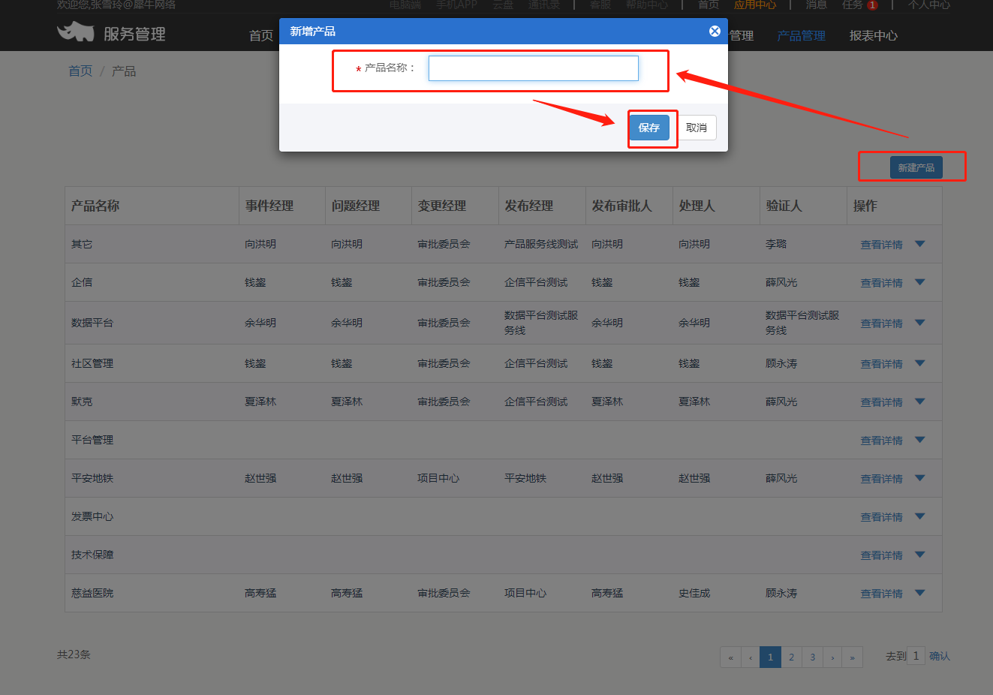Viewport: 993px width, 695px height.
Task: Click the 首页 breadcrumb link
Action: click(x=80, y=71)
